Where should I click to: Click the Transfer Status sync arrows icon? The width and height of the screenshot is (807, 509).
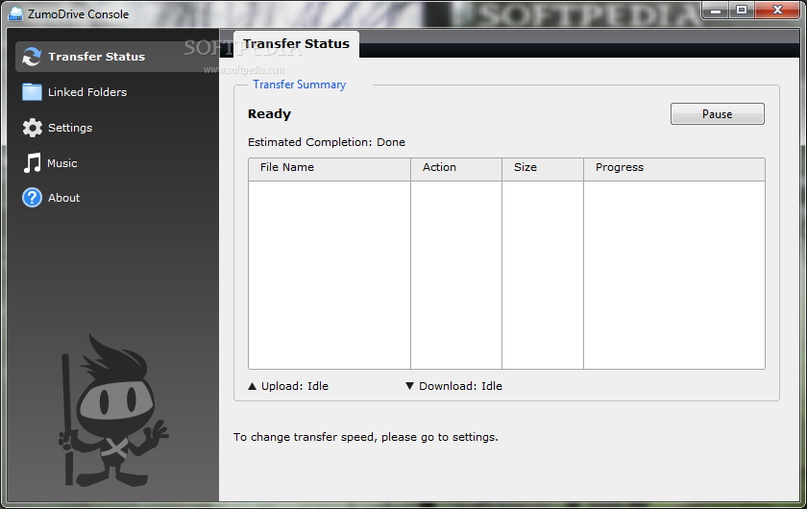[x=32, y=57]
